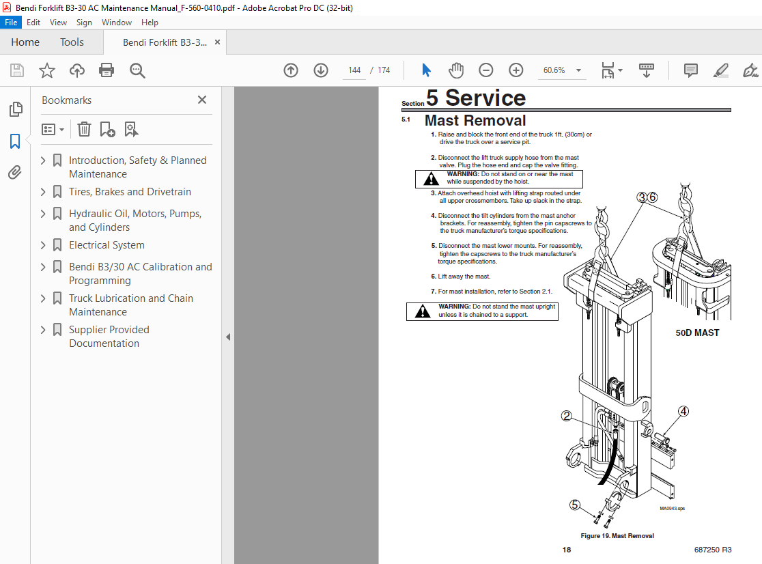Activate the hand pan tool

click(456, 70)
